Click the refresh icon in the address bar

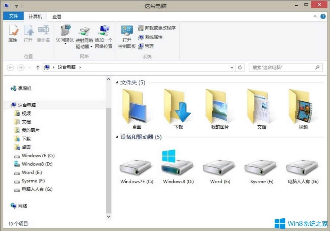240,67
